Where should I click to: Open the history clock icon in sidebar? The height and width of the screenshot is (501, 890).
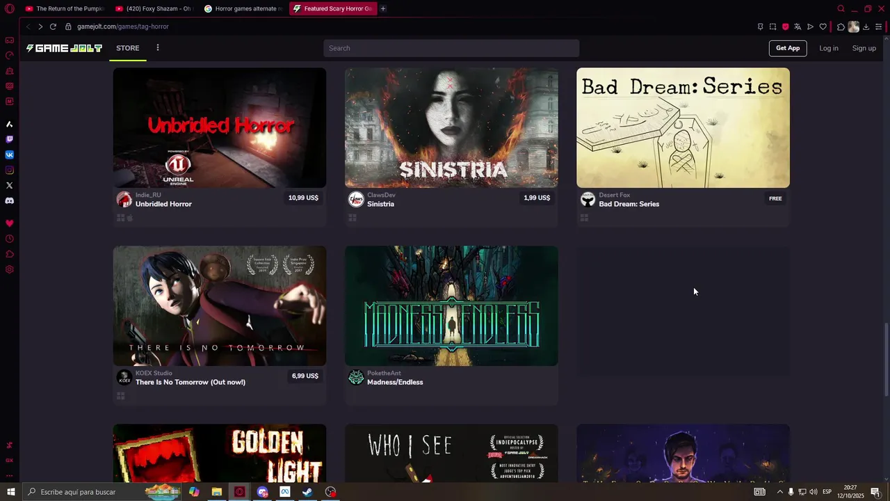tap(9, 239)
